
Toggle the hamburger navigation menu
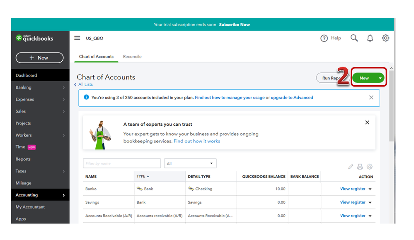click(77, 38)
